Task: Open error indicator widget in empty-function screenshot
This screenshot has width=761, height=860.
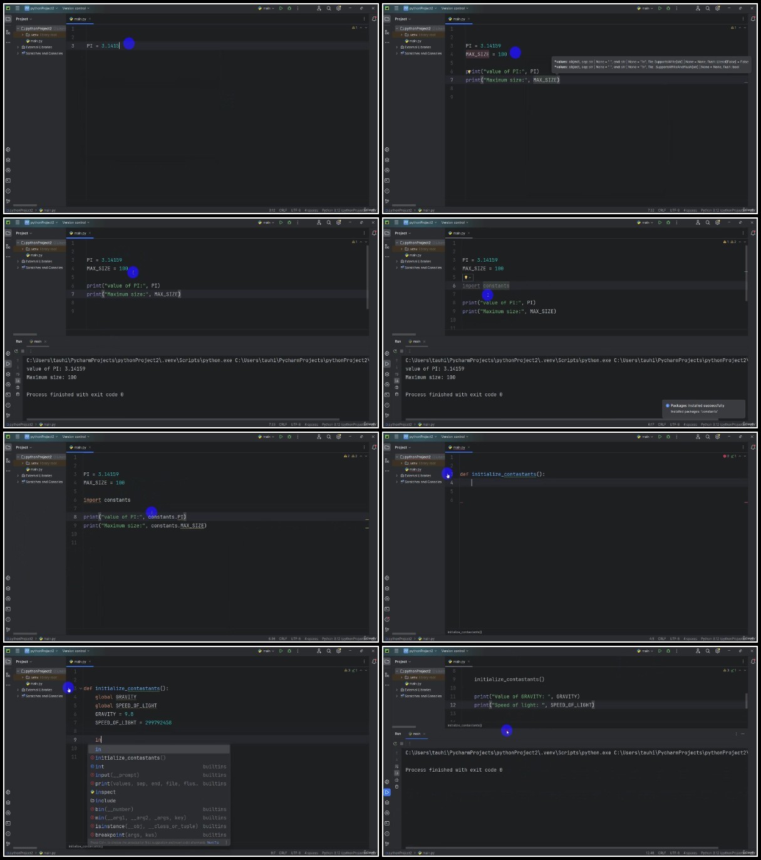Action: point(730,456)
